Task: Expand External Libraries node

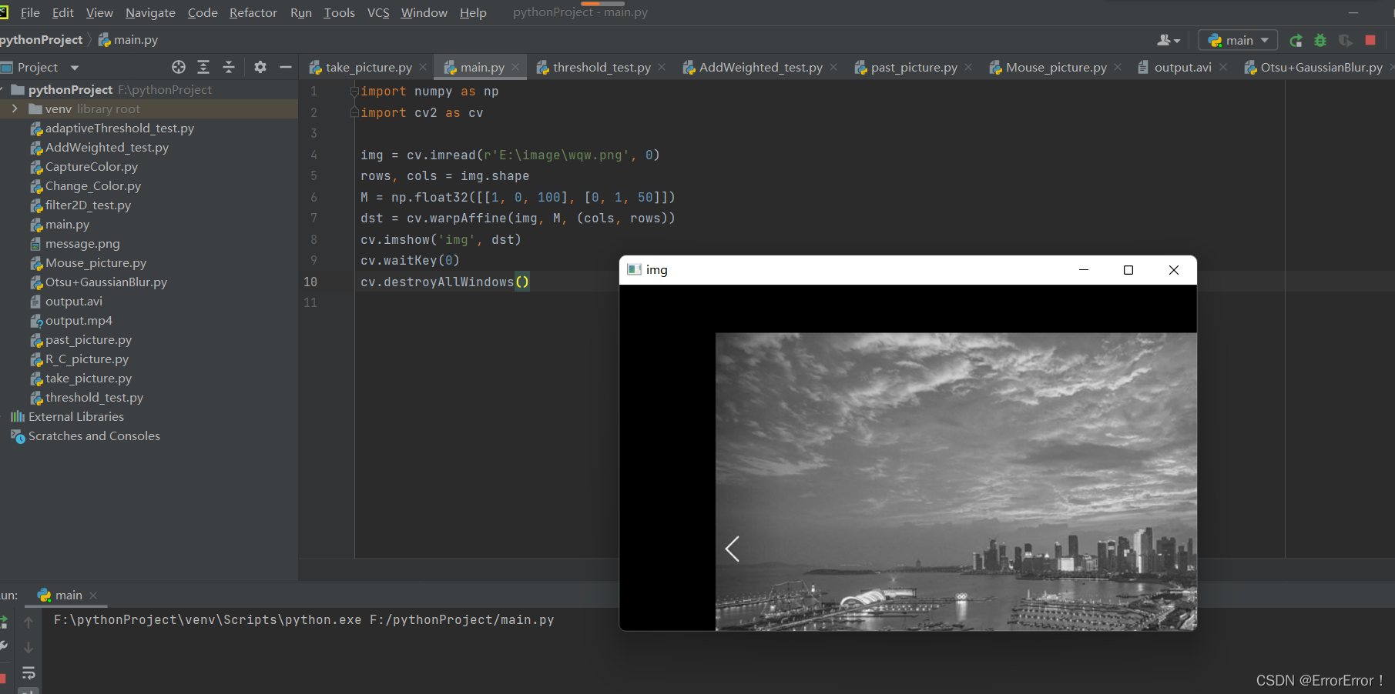Action: pyautogui.click(x=2, y=417)
